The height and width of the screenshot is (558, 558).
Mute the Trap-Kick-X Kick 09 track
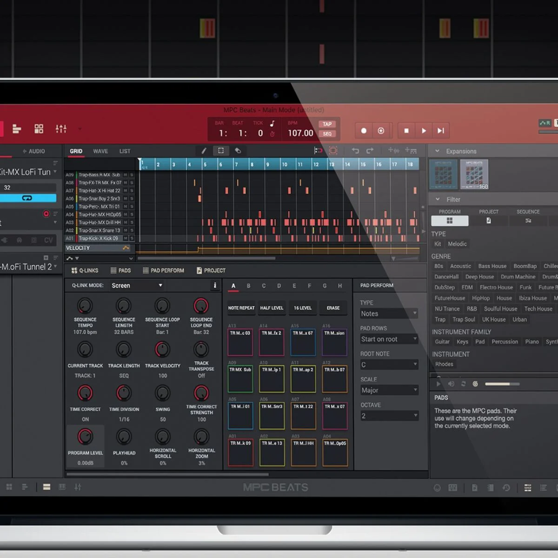[125, 239]
